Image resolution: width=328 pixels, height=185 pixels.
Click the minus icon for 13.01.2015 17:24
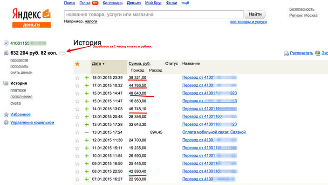[87, 132]
